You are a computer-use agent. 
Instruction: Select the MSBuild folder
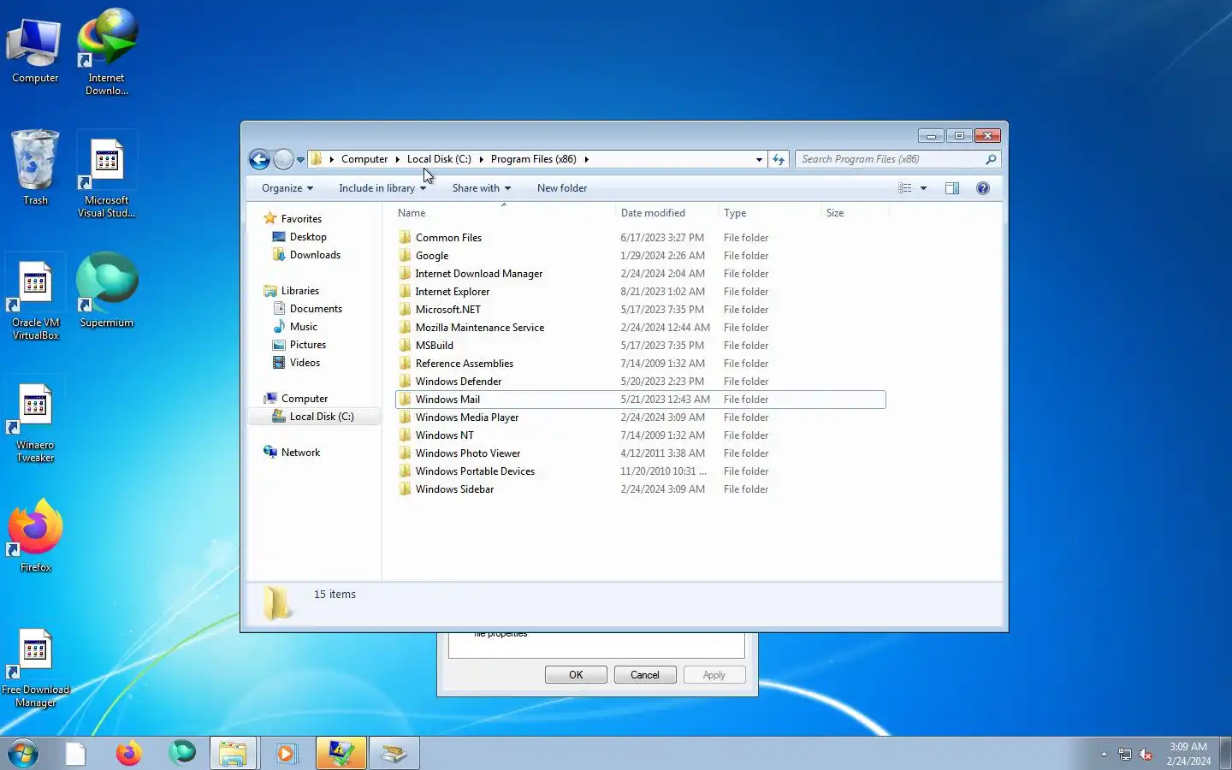[x=641, y=346]
